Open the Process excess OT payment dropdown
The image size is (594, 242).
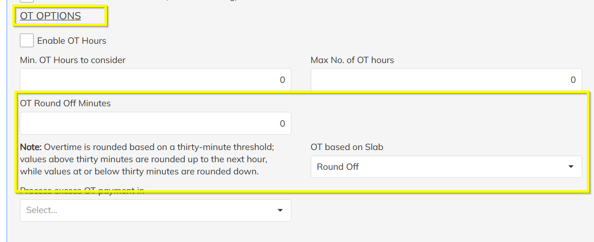(x=155, y=210)
